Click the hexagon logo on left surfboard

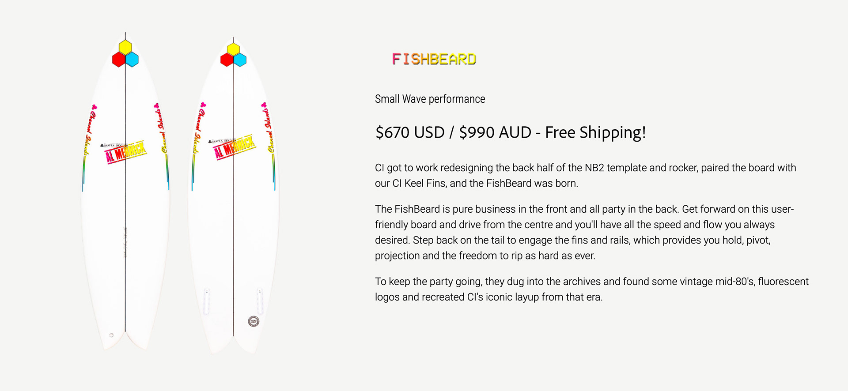(125, 53)
